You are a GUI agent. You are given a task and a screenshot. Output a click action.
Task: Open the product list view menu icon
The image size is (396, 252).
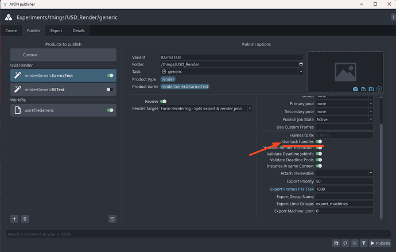click(x=112, y=219)
